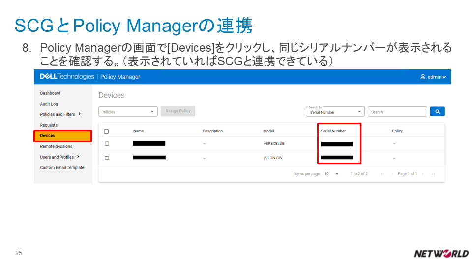This screenshot has height=265, width=472.
Task: Open Dashboard in the sidebar
Action: 50,93
